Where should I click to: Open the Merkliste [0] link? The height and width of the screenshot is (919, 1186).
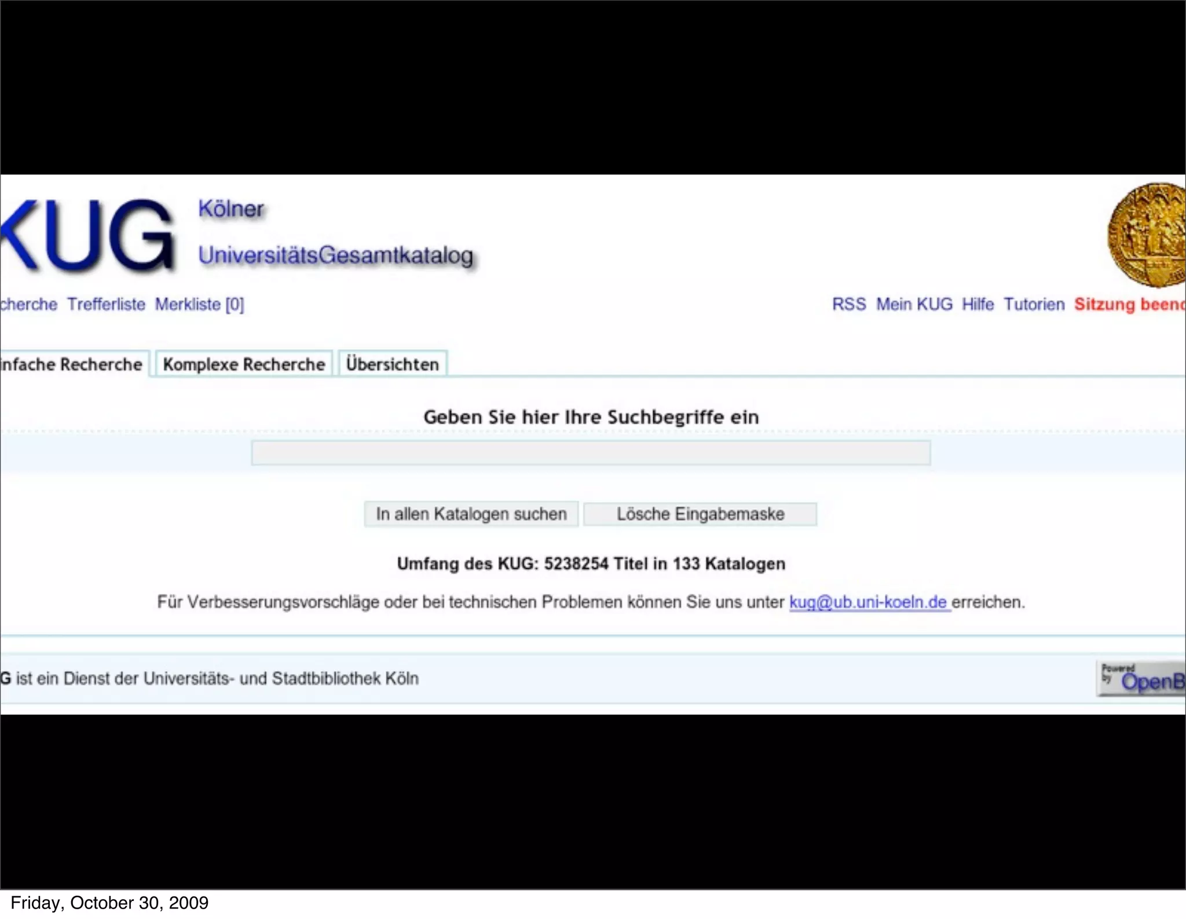coord(199,304)
